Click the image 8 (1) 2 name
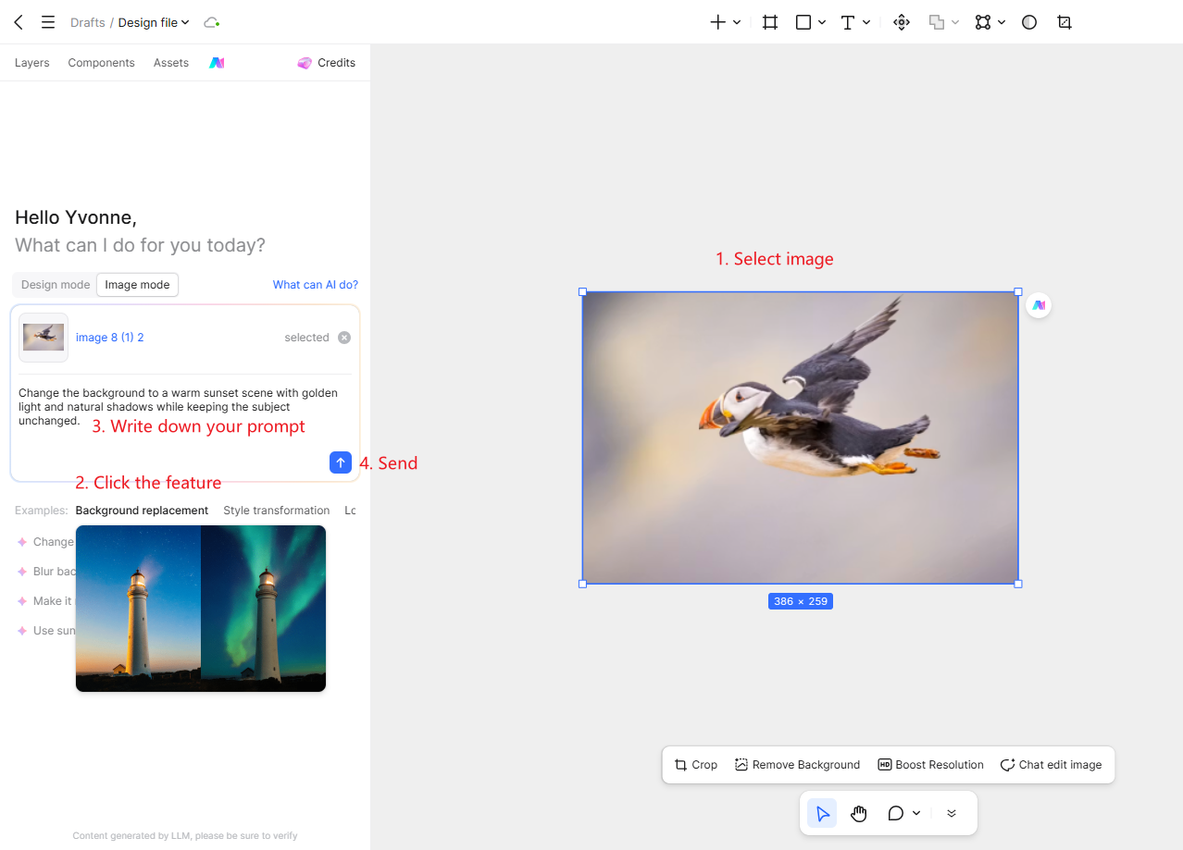1183x850 pixels. pos(109,338)
